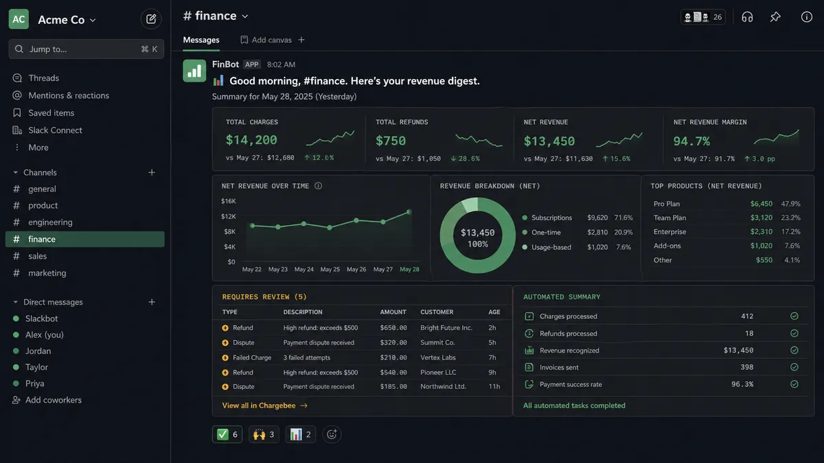Click the new message compose icon
This screenshot has height=463, width=824.
151,19
